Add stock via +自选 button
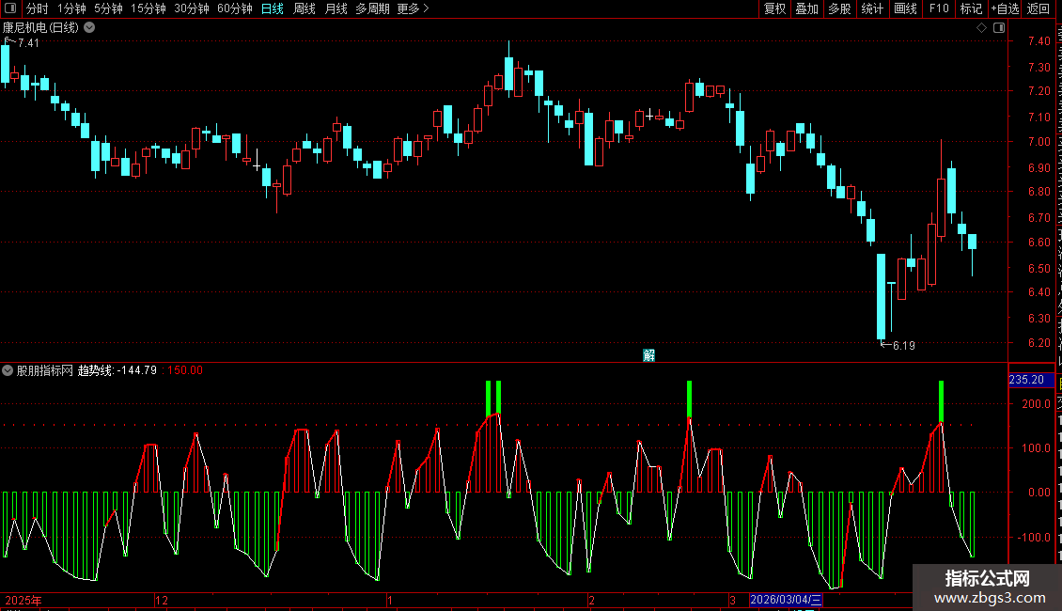 (x=1005, y=8)
